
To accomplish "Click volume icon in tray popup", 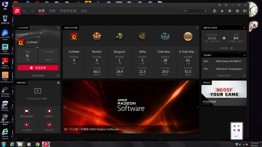I will 239,126.
